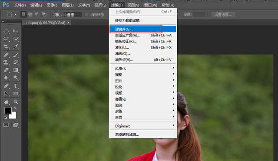Select the Type tool
The height and width of the screenshot is (161, 278).
[x=16, y=86]
